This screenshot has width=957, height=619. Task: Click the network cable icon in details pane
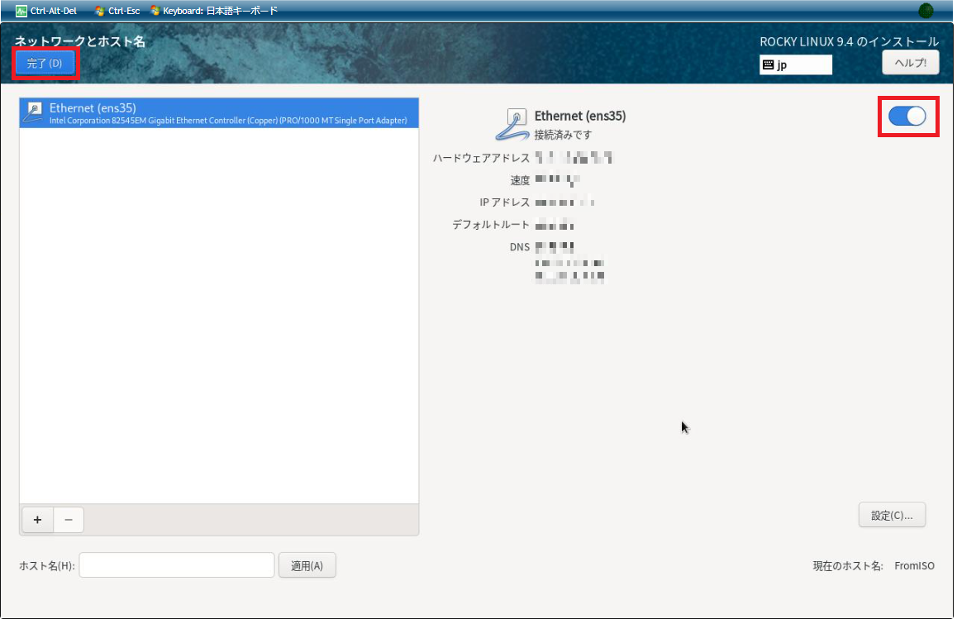coord(512,125)
